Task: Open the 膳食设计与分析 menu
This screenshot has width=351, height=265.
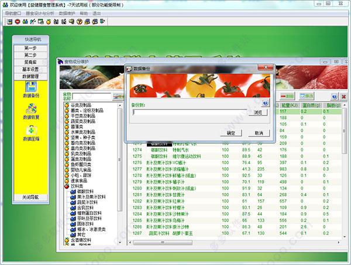Action: (40, 13)
